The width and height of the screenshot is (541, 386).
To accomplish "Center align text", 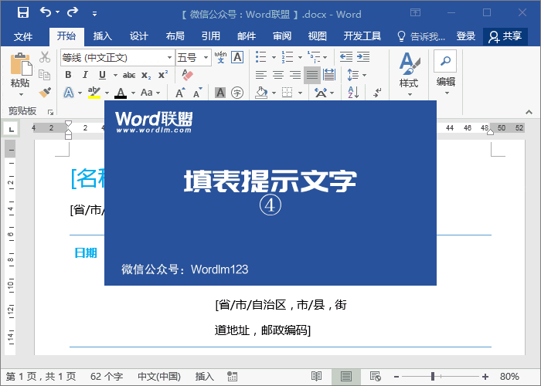I will point(278,75).
